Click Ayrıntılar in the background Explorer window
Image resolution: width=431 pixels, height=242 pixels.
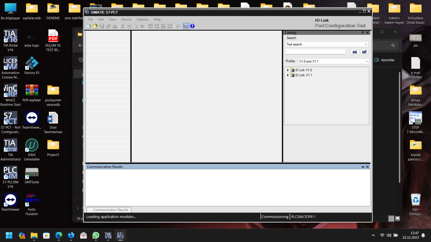tap(385, 60)
